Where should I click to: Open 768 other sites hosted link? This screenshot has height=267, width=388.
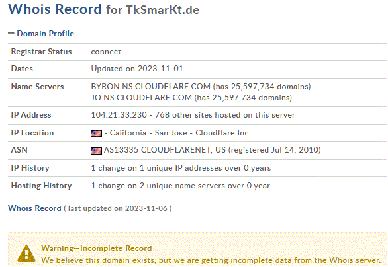tap(224, 115)
